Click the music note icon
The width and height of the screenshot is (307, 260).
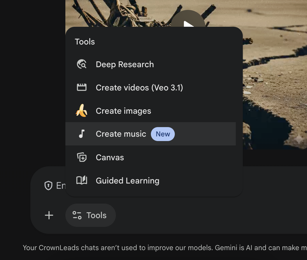[82, 134]
